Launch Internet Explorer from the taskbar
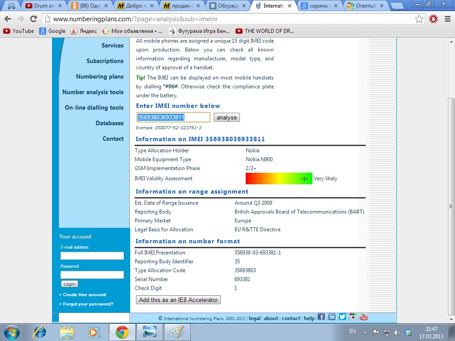The width and height of the screenshot is (455, 341). pos(40,332)
